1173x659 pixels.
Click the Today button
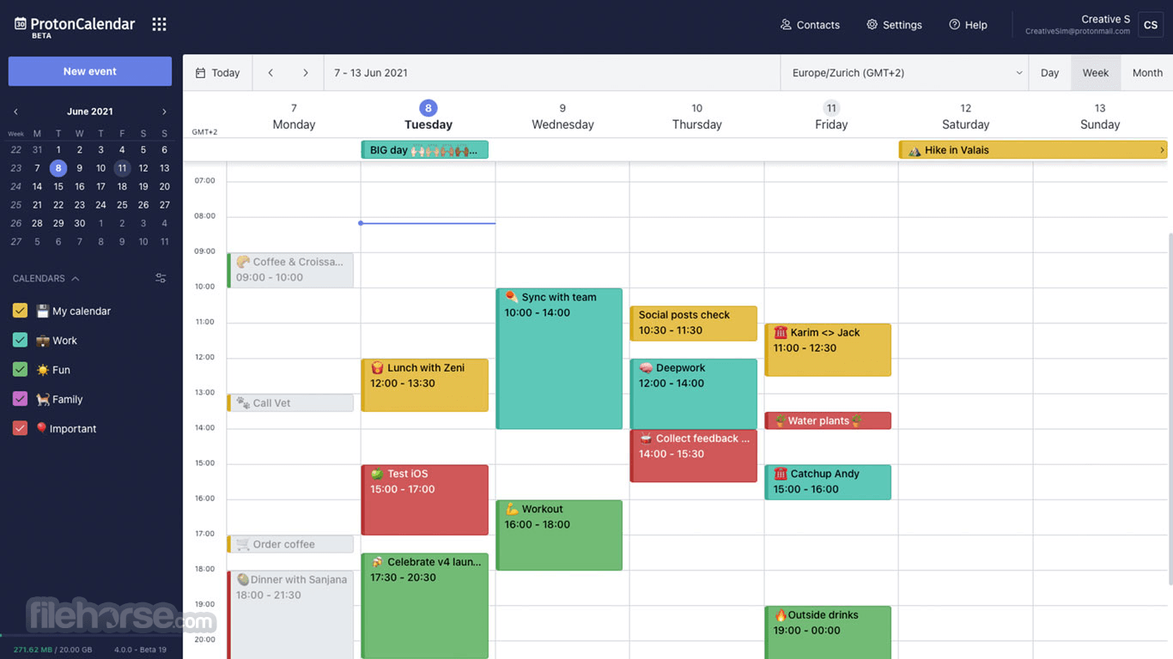point(217,73)
